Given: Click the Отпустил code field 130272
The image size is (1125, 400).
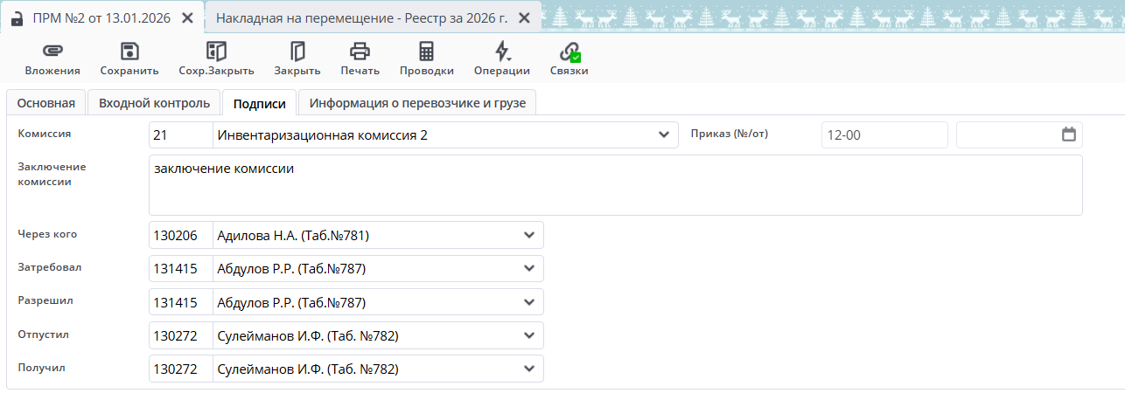Looking at the screenshot, I should tap(181, 335).
